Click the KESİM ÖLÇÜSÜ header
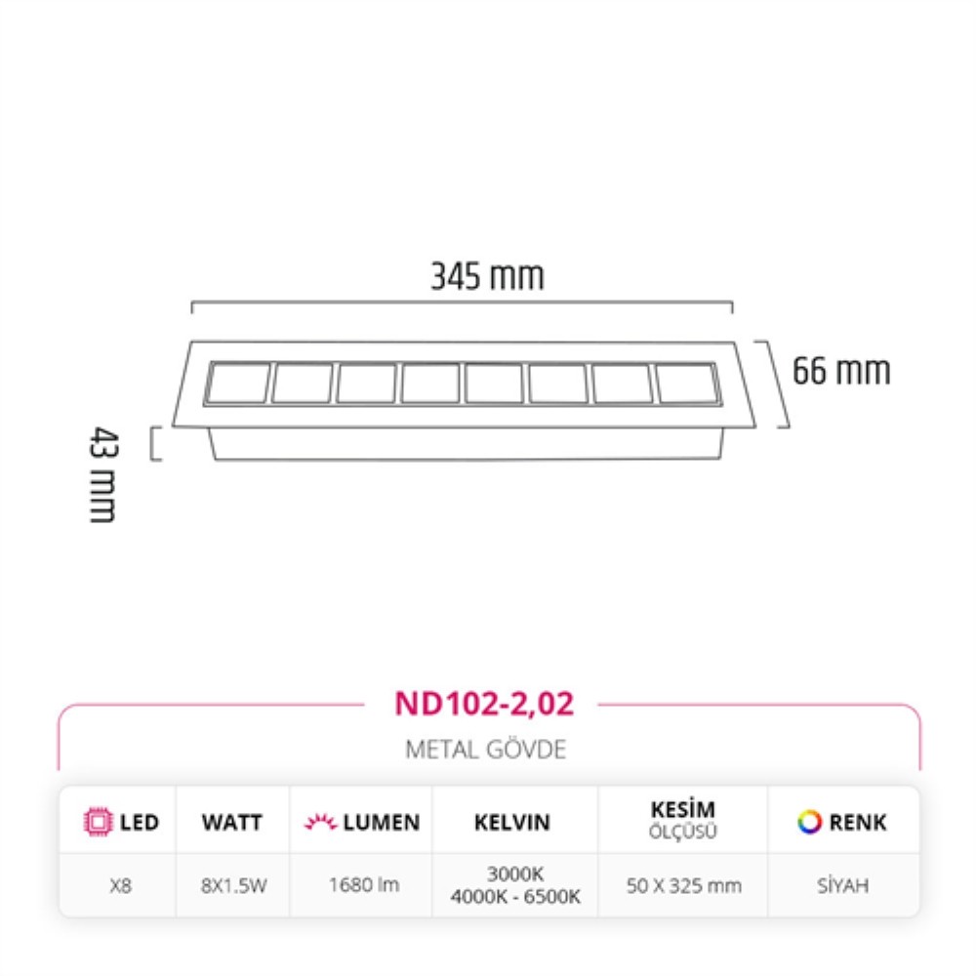976x976 pixels. pos(683,820)
